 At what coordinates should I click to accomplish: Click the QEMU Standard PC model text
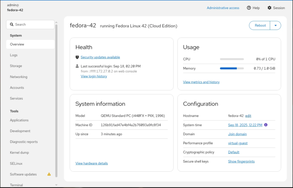pyautogui.click(x=133, y=116)
